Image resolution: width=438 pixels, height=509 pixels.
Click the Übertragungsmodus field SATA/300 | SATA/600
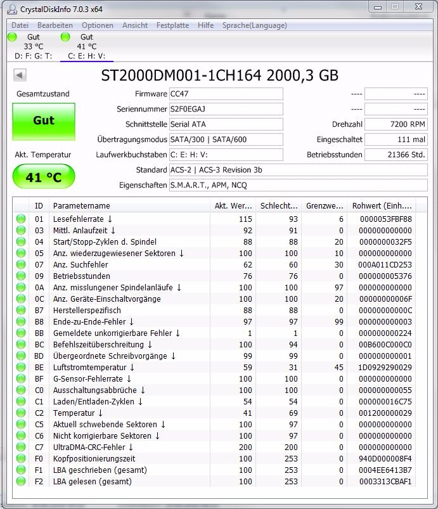226,139
